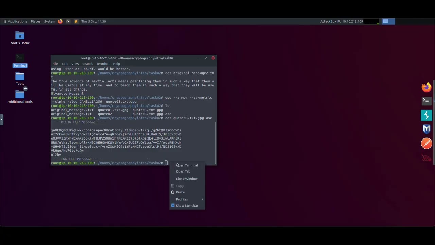
Task: Click the system load monitor graph
Action: tap(371, 21)
